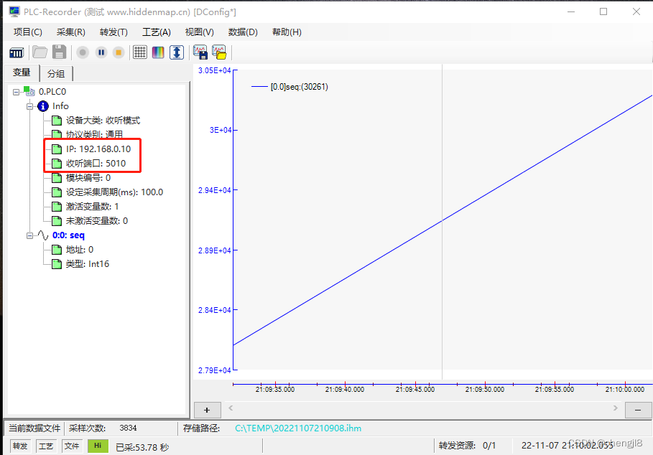
Task: Click the chart scrollbar right arrow
Action: coord(616,408)
